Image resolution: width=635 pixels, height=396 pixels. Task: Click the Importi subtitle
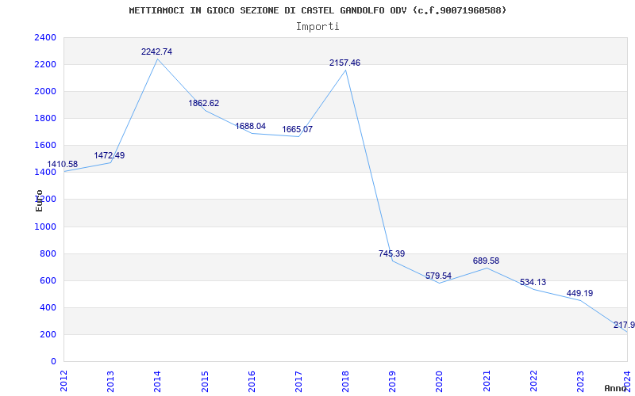click(317, 27)
